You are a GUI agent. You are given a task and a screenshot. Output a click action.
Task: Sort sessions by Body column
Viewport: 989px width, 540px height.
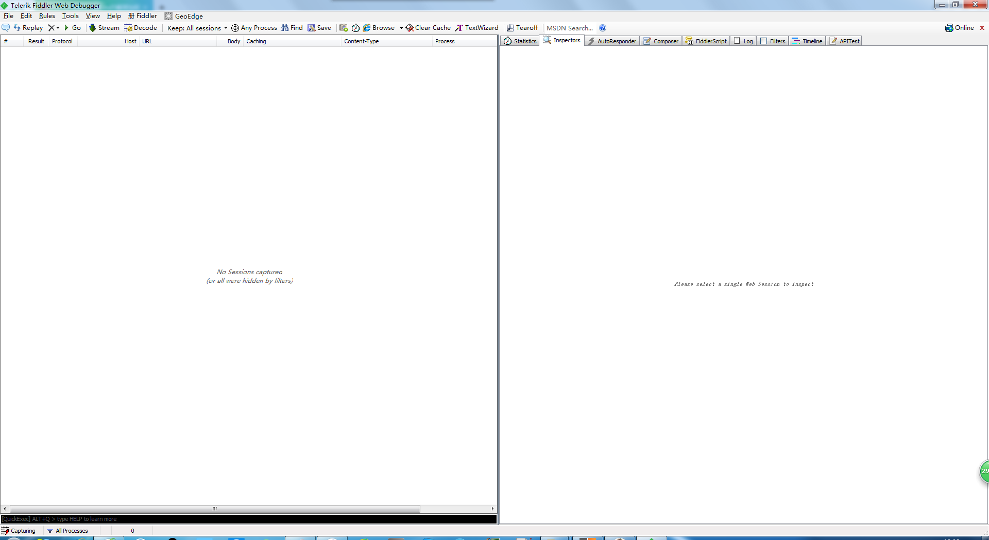click(x=230, y=41)
